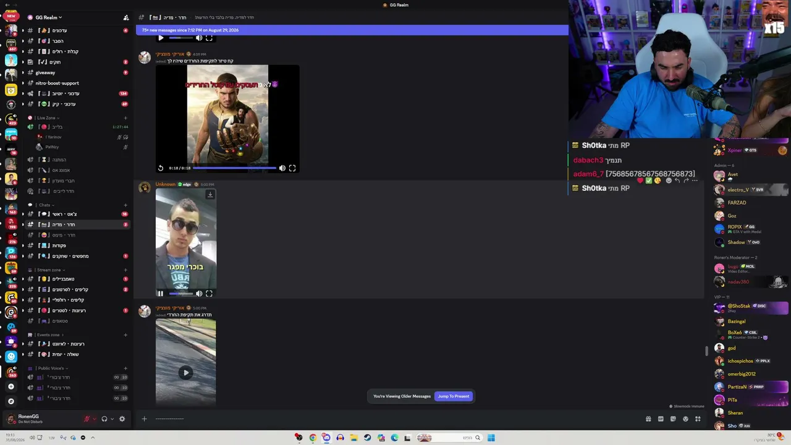Enter fullscreen on Unknown's video

coord(209,294)
